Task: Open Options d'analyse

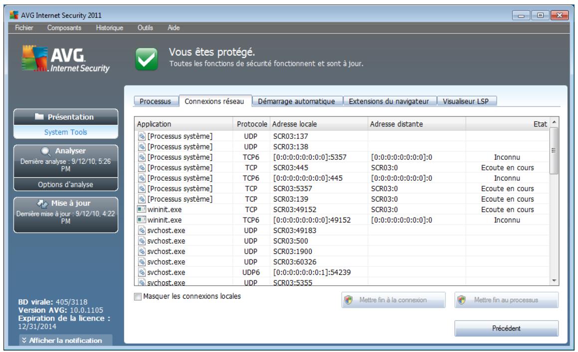Action: 66,185
